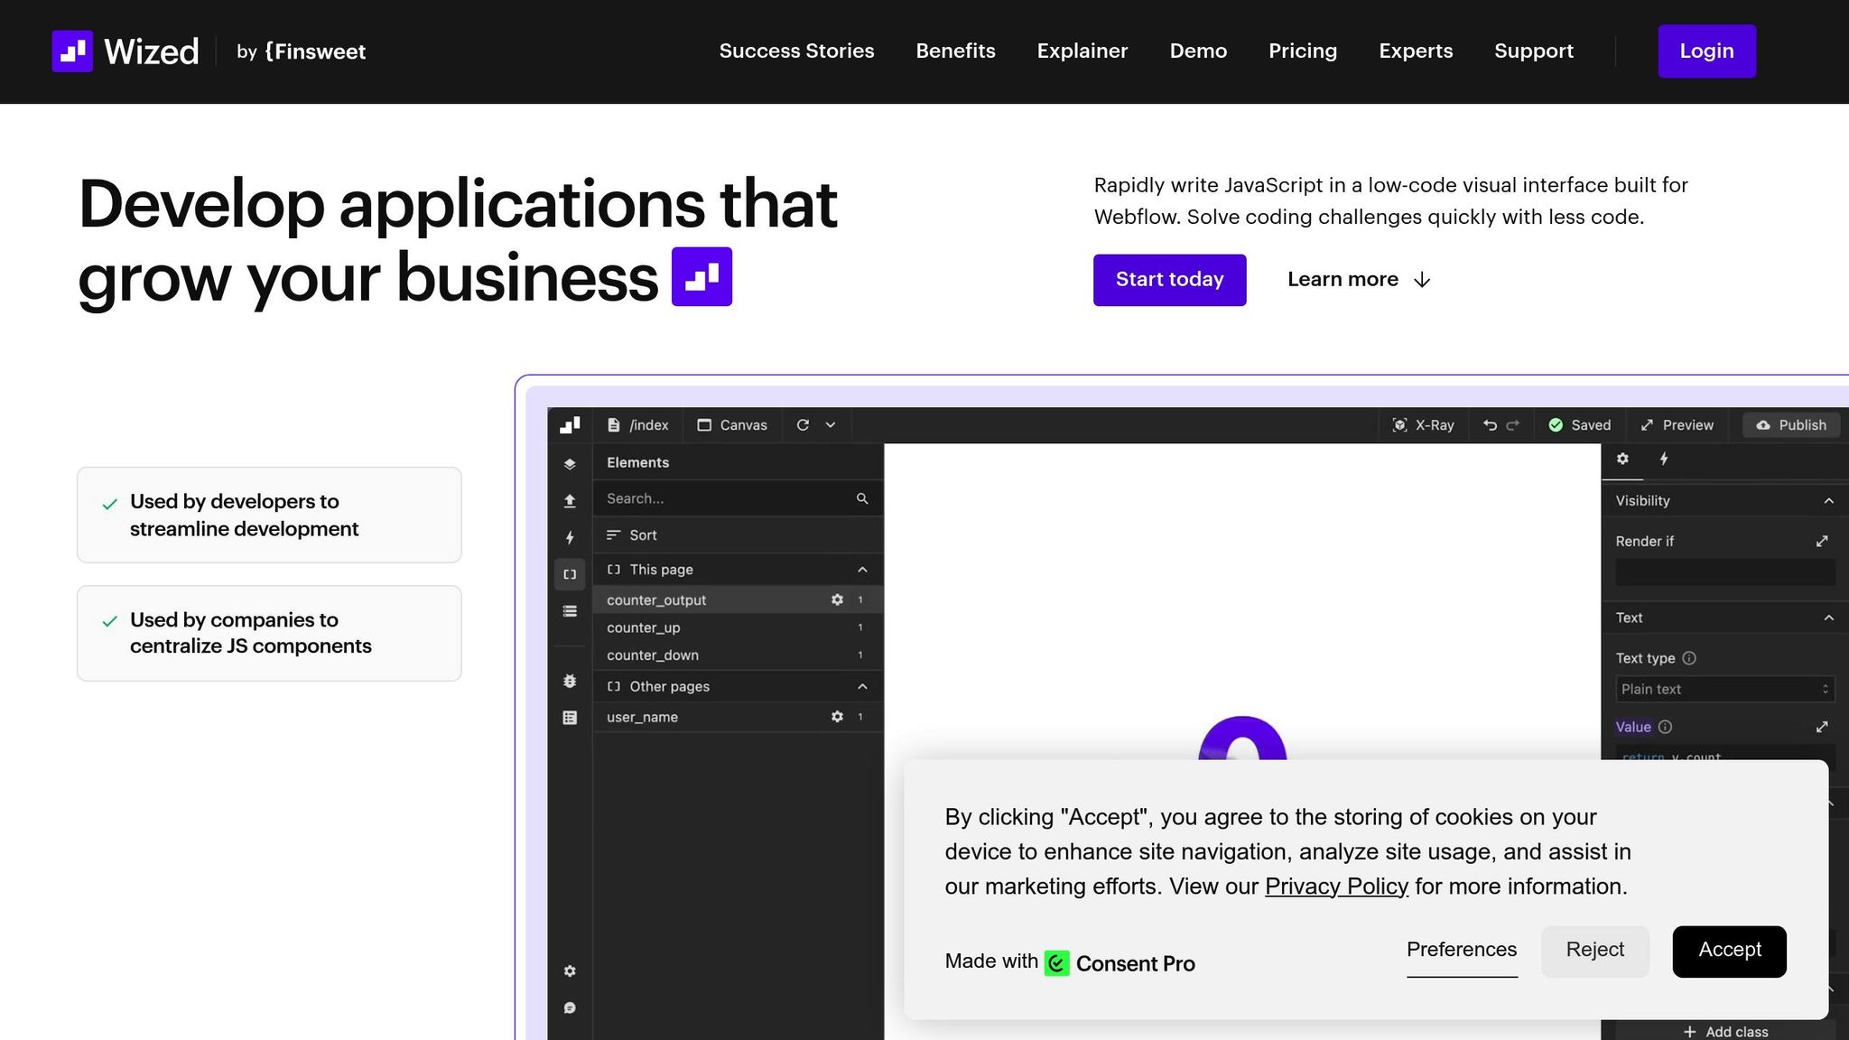The width and height of the screenshot is (1849, 1040).
Task: Accept the cookie consent
Action: pyautogui.click(x=1728, y=951)
